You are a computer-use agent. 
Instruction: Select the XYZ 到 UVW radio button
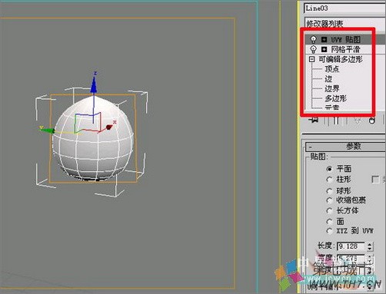329,231
